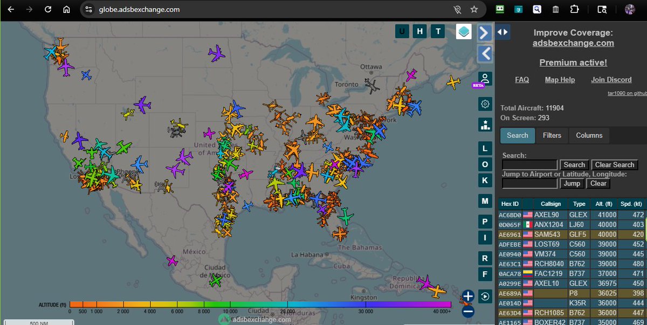The height and width of the screenshot is (325, 647).
Task: Toggle the O map button
Action: click(x=485, y=164)
